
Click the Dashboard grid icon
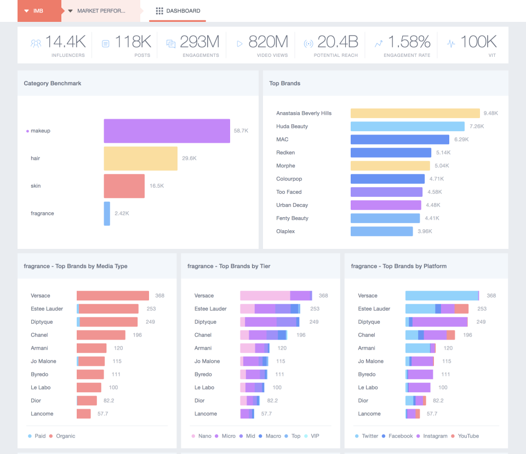(x=159, y=11)
